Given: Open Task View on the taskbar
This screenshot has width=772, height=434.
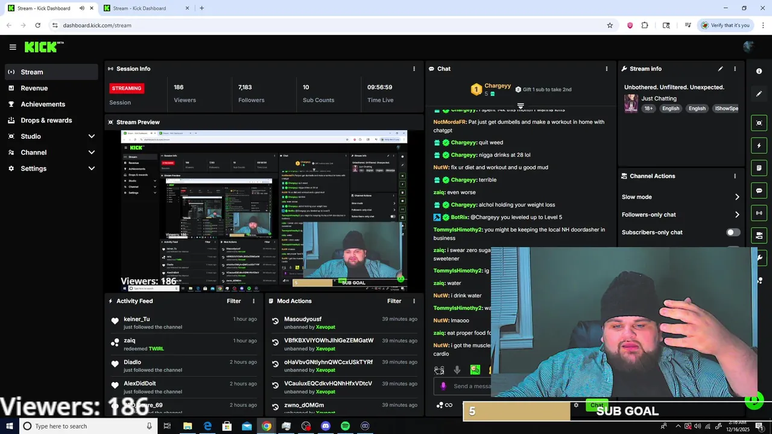Looking at the screenshot, I should coord(167,426).
